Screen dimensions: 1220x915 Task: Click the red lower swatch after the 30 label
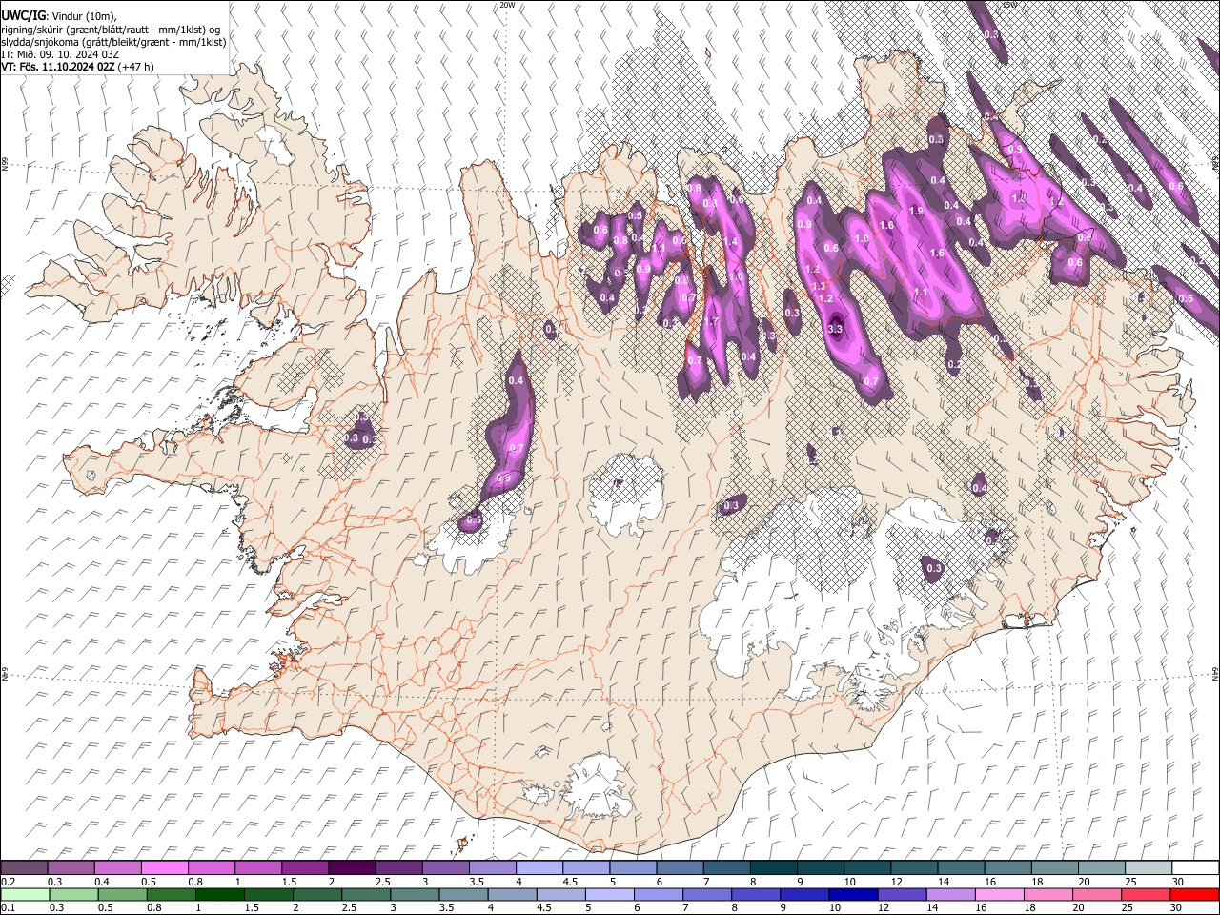click(1195, 894)
